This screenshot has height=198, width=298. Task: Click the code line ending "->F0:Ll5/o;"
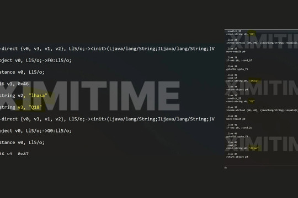pos(35,61)
